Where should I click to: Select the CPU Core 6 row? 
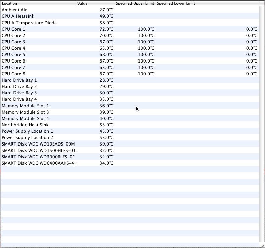[130, 61]
